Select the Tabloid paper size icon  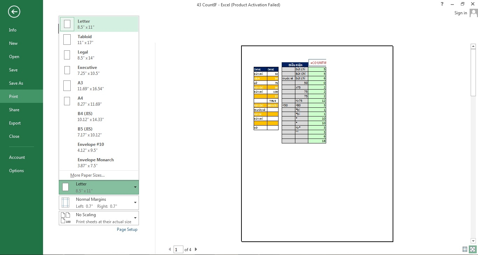click(67, 40)
